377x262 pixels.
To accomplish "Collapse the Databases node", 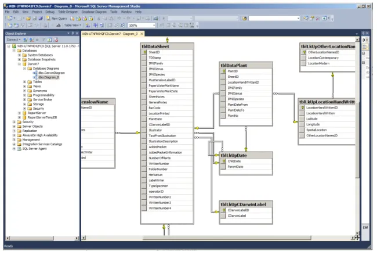I will (14, 51).
